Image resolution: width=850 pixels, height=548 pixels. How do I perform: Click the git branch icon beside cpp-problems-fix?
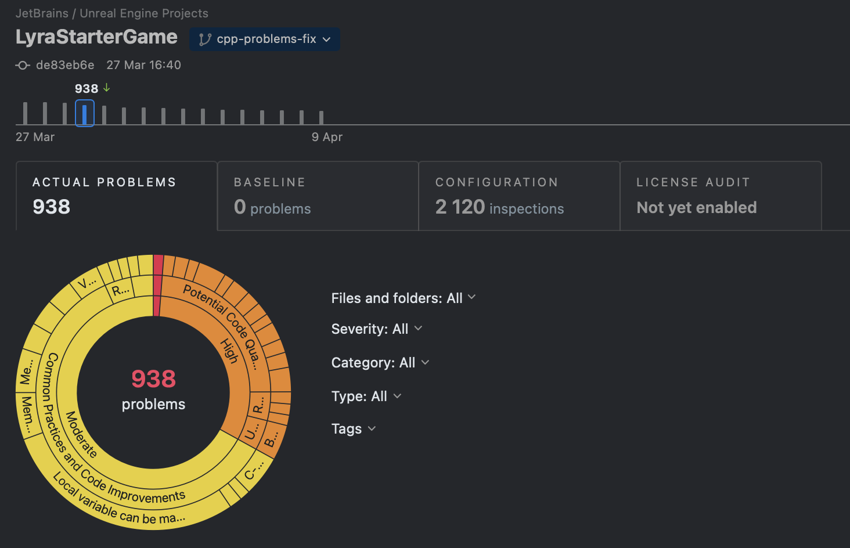[x=204, y=39]
